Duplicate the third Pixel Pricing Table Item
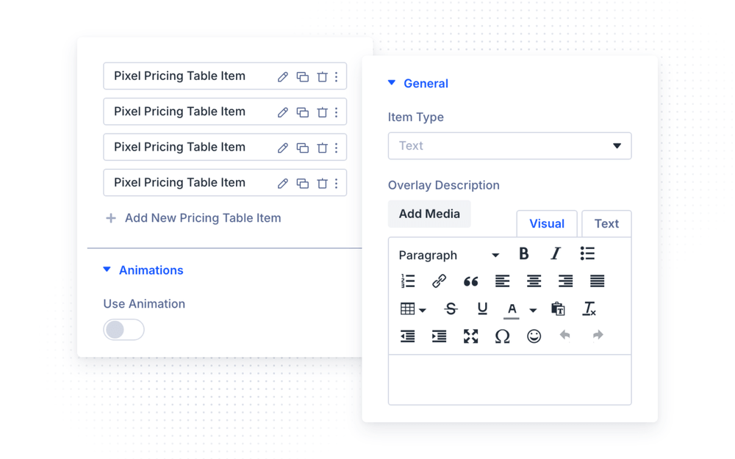The width and height of the screenshot is (735, 459). click(x=302, y=148)
